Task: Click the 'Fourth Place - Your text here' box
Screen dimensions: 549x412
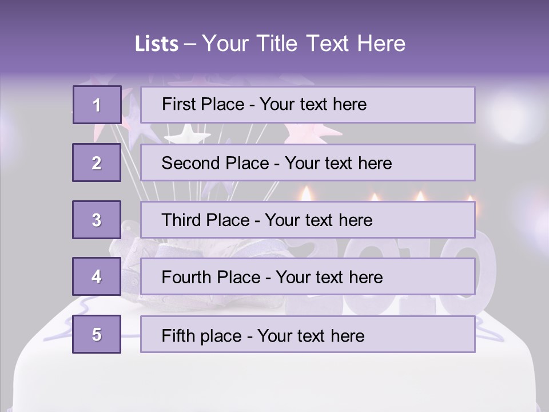Action: click(308, 276)
